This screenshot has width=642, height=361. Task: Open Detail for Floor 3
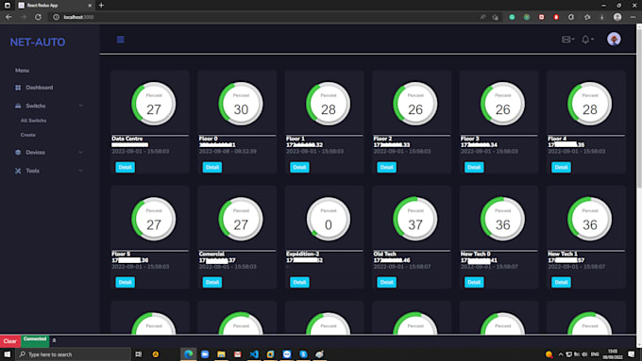tap(474, 167)
